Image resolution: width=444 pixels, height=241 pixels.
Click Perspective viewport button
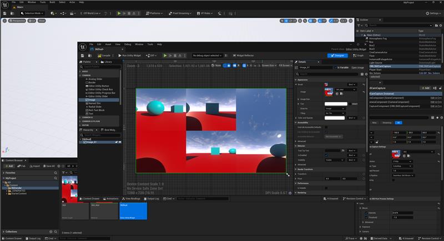(x=17, y=20)
